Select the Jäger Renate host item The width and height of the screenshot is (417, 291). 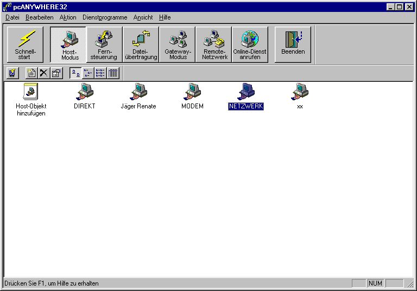click(138, 96)
